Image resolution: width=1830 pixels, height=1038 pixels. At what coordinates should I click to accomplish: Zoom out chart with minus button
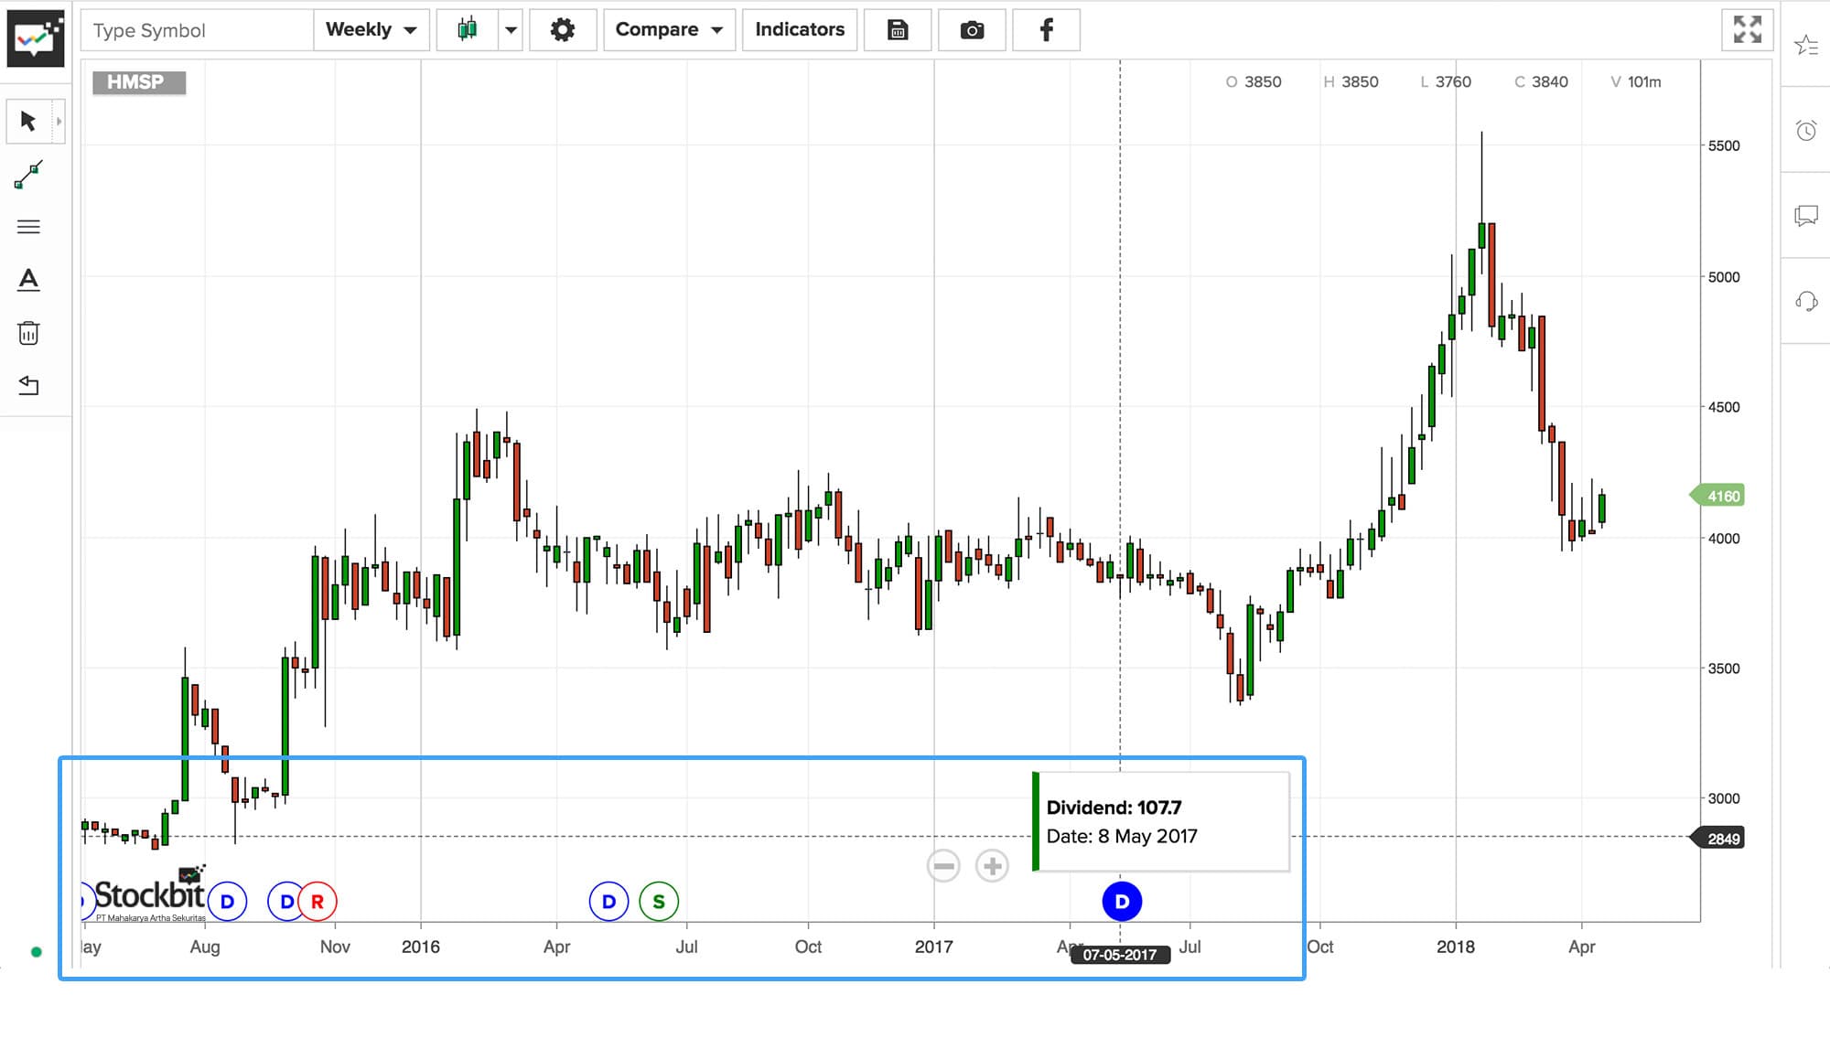coord(943,865)
